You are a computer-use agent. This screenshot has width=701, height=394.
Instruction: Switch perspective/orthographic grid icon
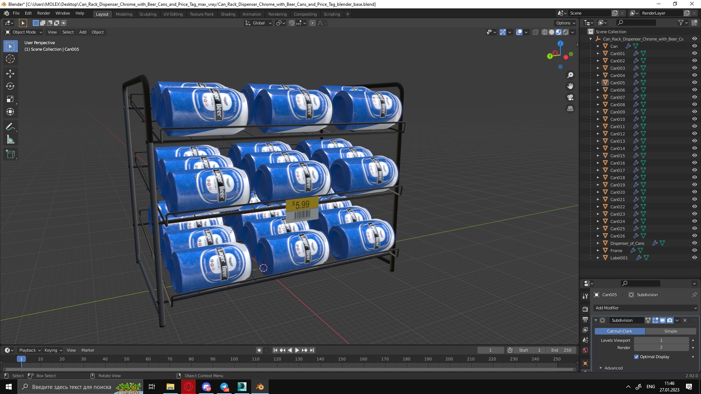(570, 109)
